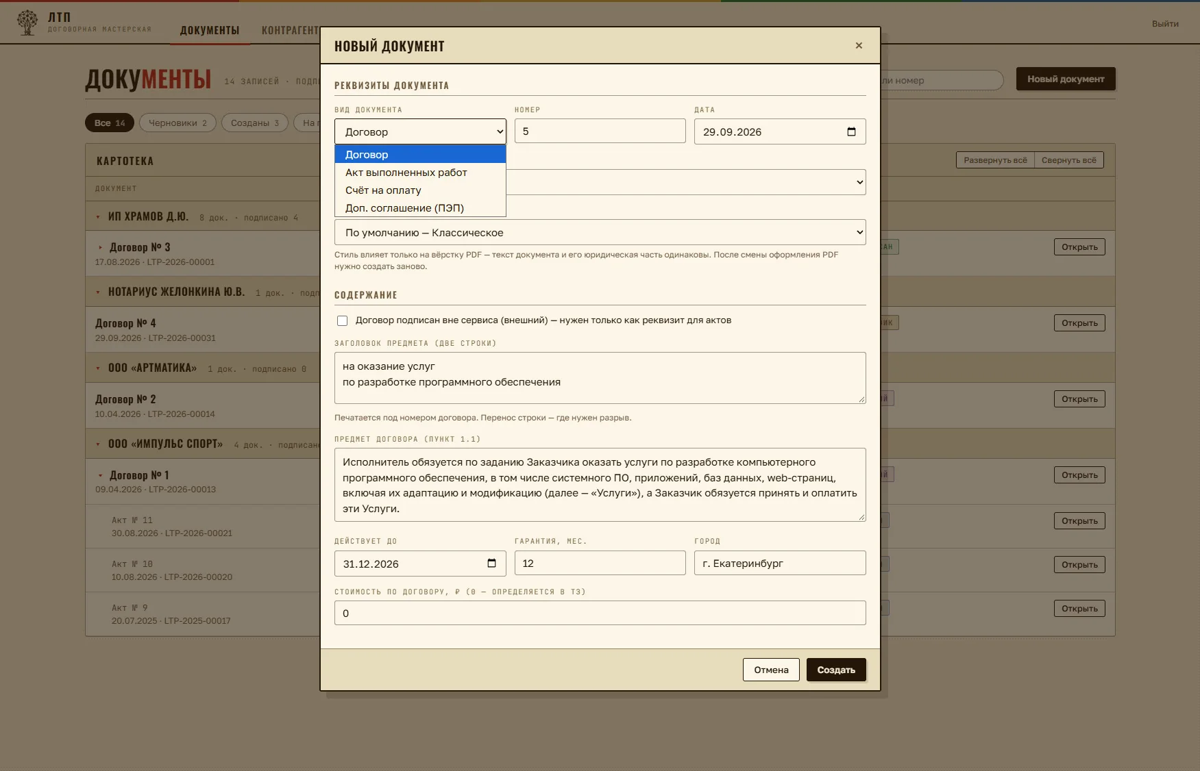Click Развернуть всё button

[995, 160]
